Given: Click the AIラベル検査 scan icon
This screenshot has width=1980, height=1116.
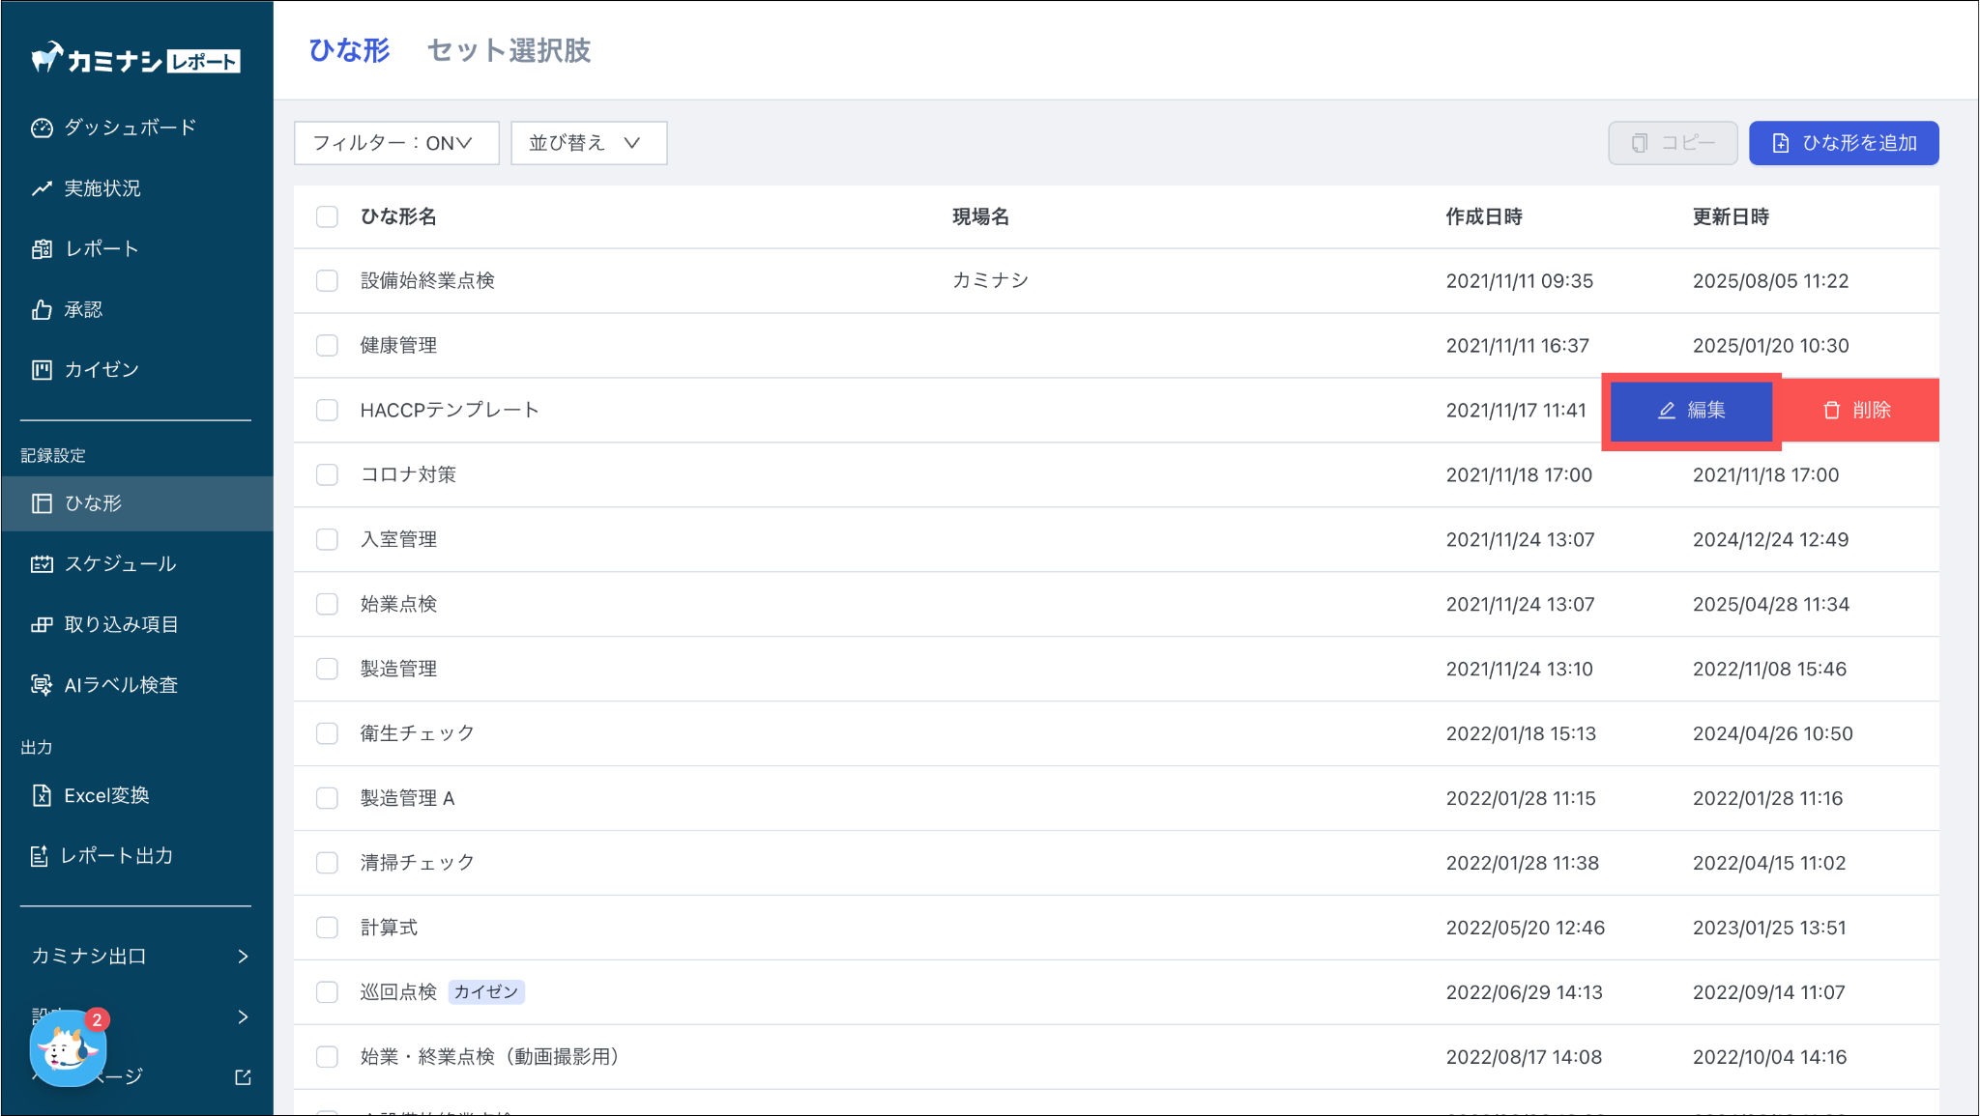Looking at the screenshot, I should [x=42, y=685].
